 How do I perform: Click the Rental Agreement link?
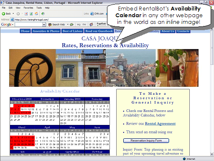point(160,124)
